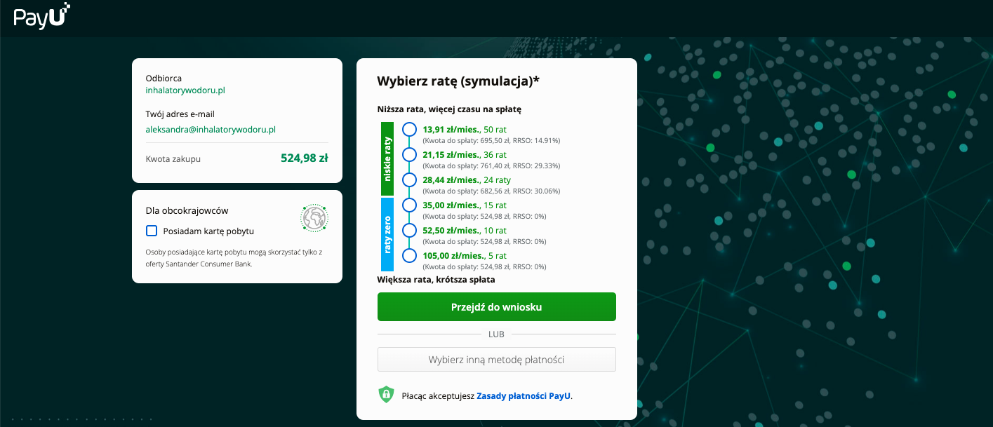Click the 524,98 zł purchase amount
993x427 pixels.
305,158
